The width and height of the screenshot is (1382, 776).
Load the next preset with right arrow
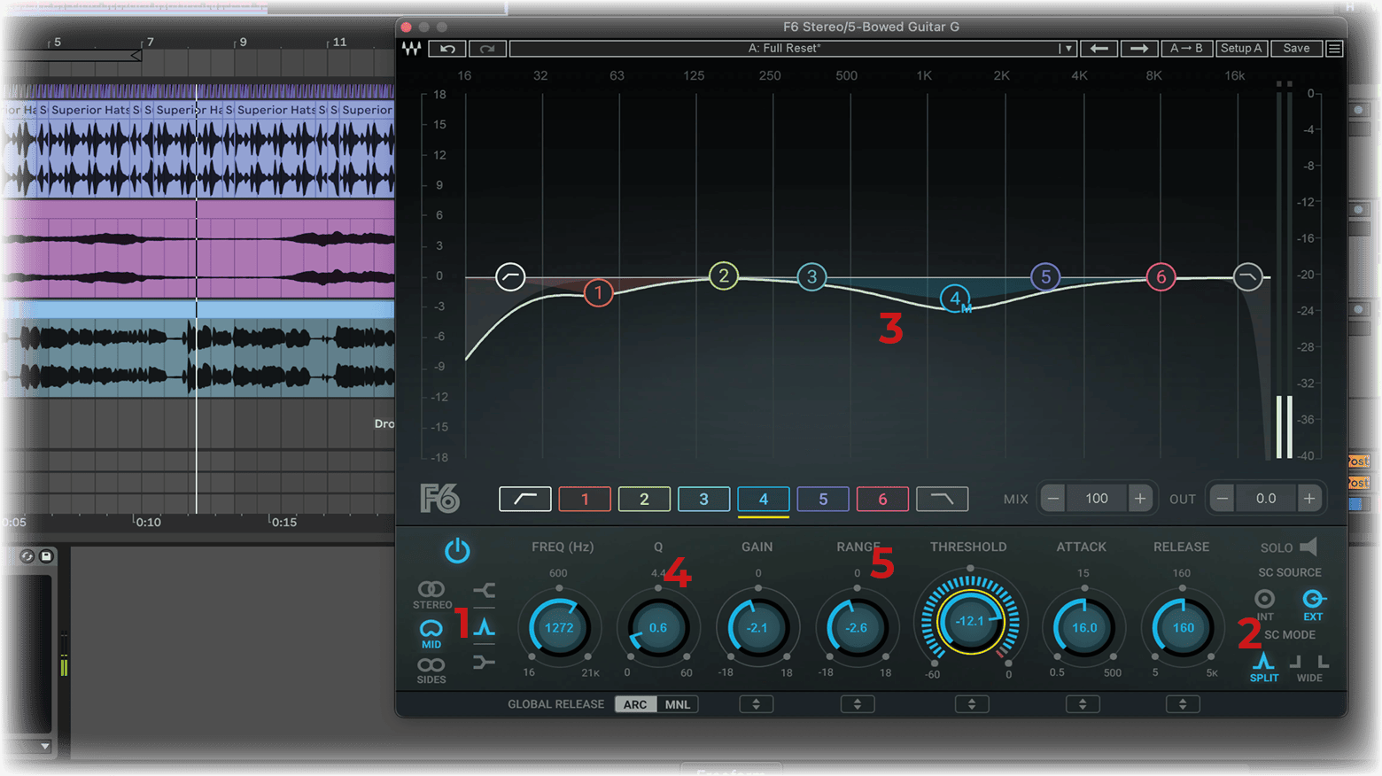tap(1139, 49)
